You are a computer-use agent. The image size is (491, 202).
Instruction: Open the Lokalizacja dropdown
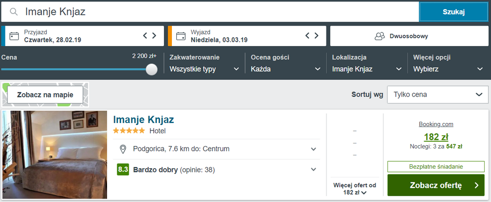point(367,69)
